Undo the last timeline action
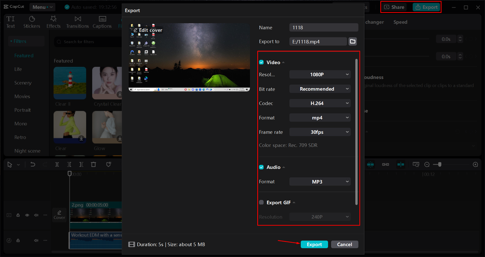Screen dimensions: 485x257 pyautogui.click(x=33, y=165)
